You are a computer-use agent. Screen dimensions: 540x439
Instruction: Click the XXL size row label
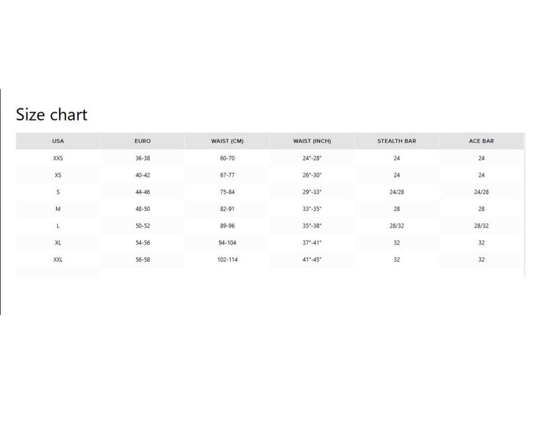click(58, 260)
